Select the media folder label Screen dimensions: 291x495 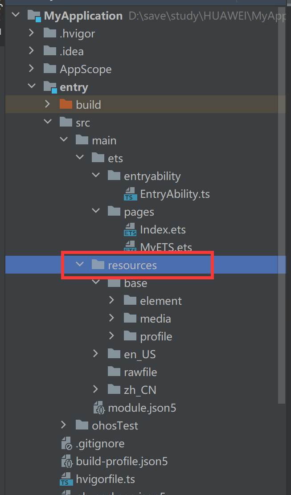tap(155, 319)
